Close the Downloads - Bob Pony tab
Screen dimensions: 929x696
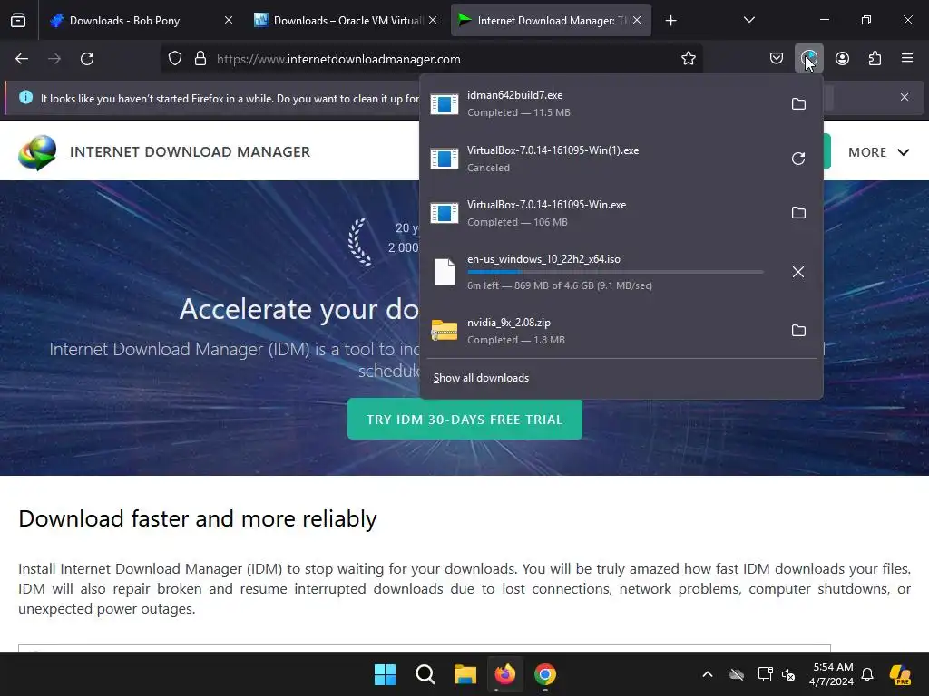pyautogui.click(x=228, y=21)
